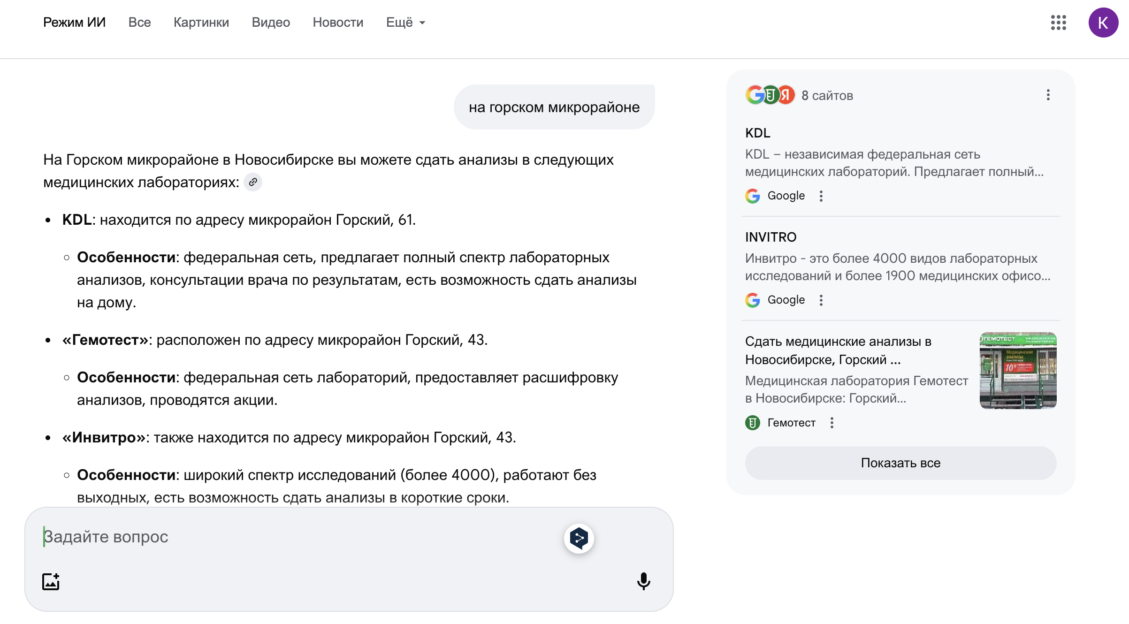Click the source link chip icon
The image size is (1129, 624).
coord(253,182)
